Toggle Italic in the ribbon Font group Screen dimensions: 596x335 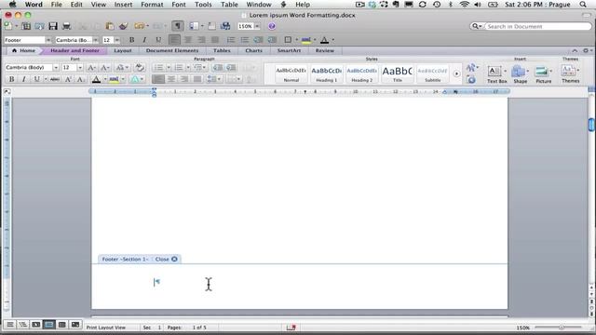point(23,79)
